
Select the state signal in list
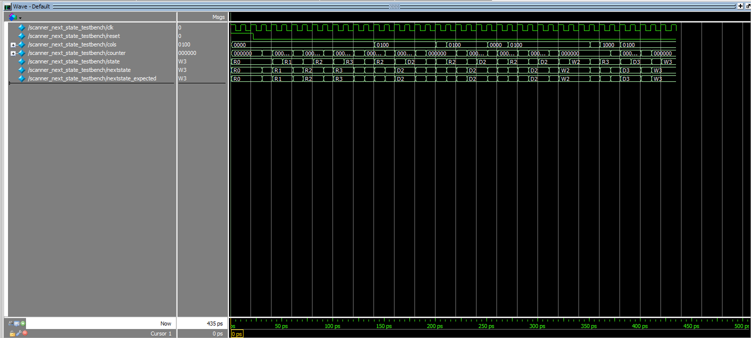[73, 61]
